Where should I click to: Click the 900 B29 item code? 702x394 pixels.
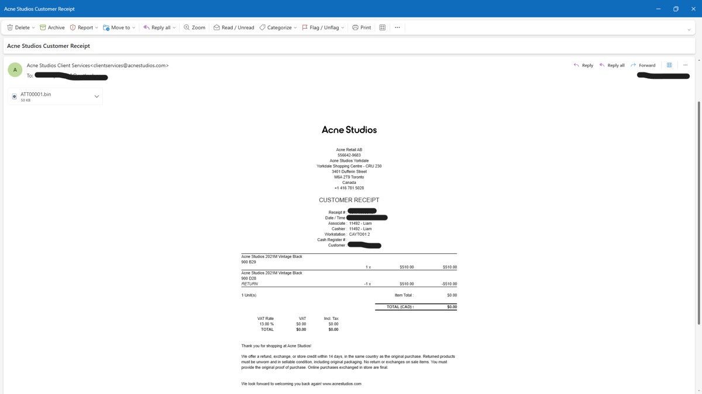pyautogui.click(x=249, y=262)
